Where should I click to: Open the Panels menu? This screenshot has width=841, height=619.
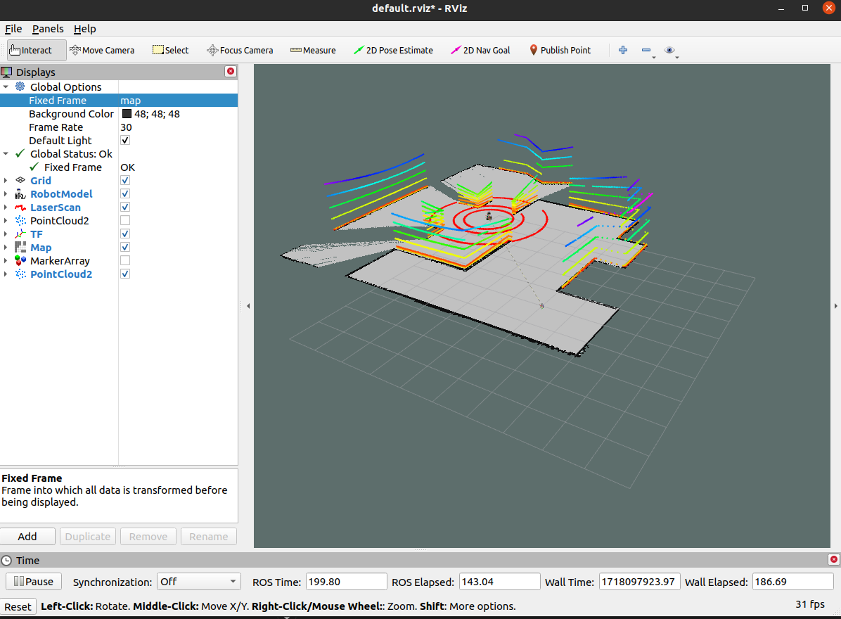click(48, 29)
